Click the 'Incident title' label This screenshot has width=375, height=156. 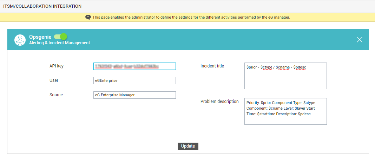pyautogui.click(x=212, y=66)
